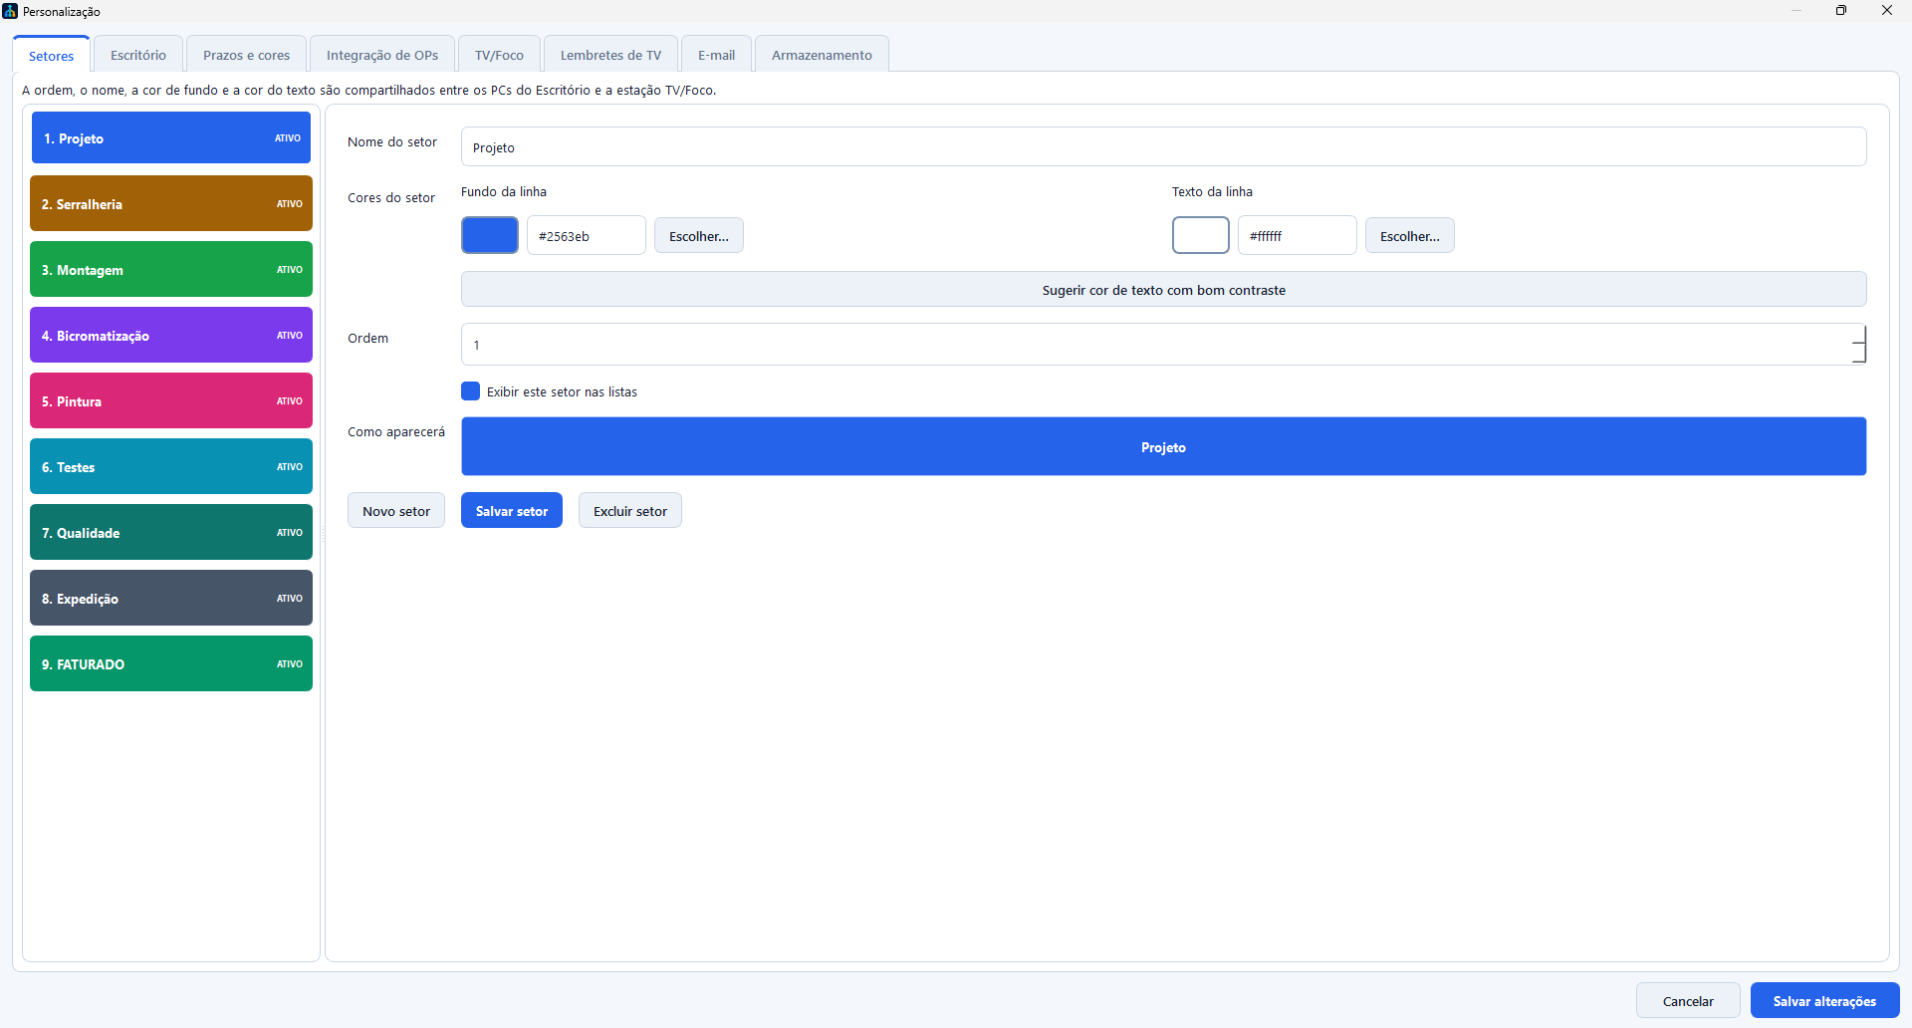Select the Setores tab

[x=52, y=55]
